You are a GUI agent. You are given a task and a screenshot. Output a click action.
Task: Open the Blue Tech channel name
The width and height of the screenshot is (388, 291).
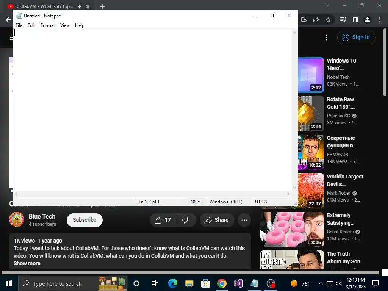[x=42, y=216]
